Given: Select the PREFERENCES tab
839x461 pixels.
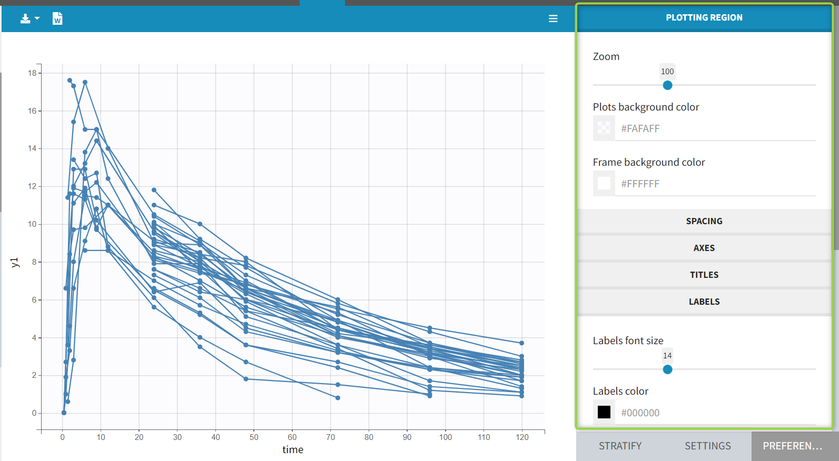Looking at the screenshot, I should tap(792, 446).
